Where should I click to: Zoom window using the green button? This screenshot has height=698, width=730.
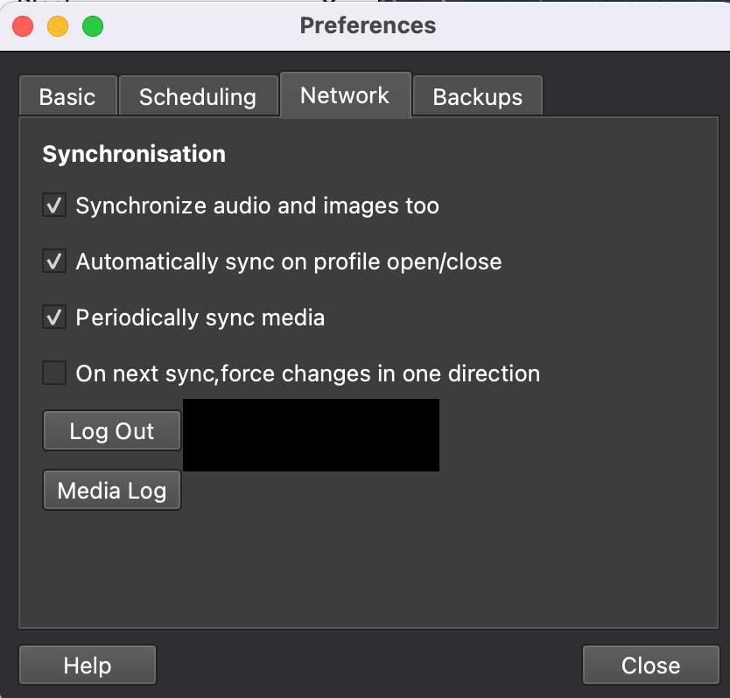(x=93, y=26)
